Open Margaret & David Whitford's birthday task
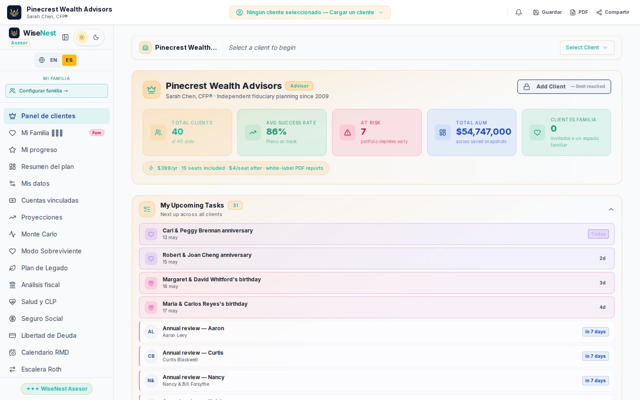 click(377, 283)
